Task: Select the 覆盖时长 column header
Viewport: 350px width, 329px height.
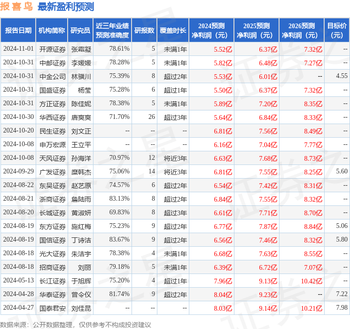Action: [x=172, y=30]
